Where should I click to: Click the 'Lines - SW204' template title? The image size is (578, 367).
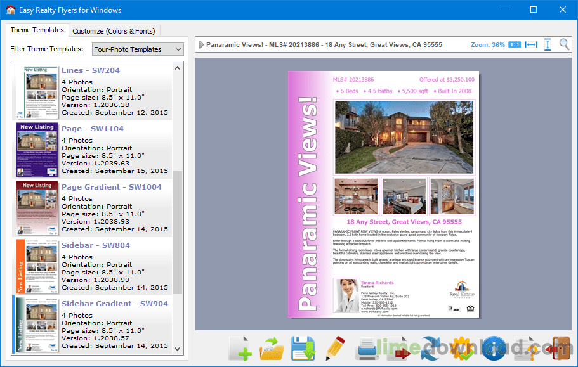pos(91,70)
